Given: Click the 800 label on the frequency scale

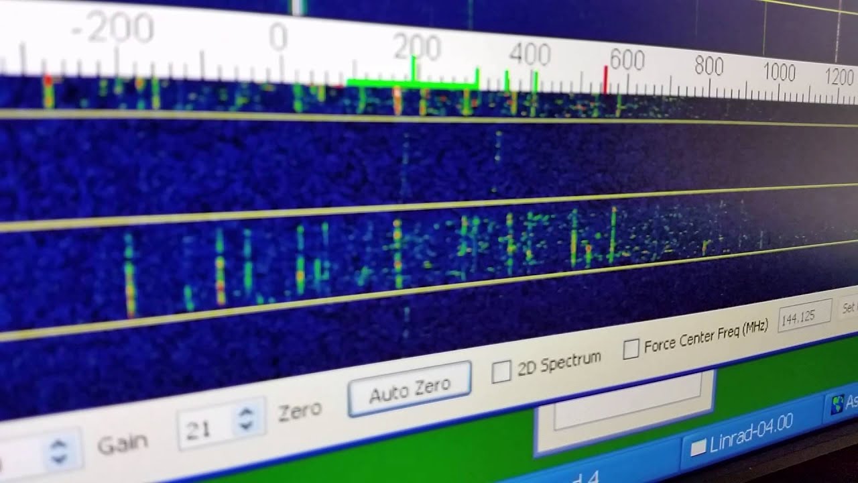Looking at the screenshot, I should point(709,66).
